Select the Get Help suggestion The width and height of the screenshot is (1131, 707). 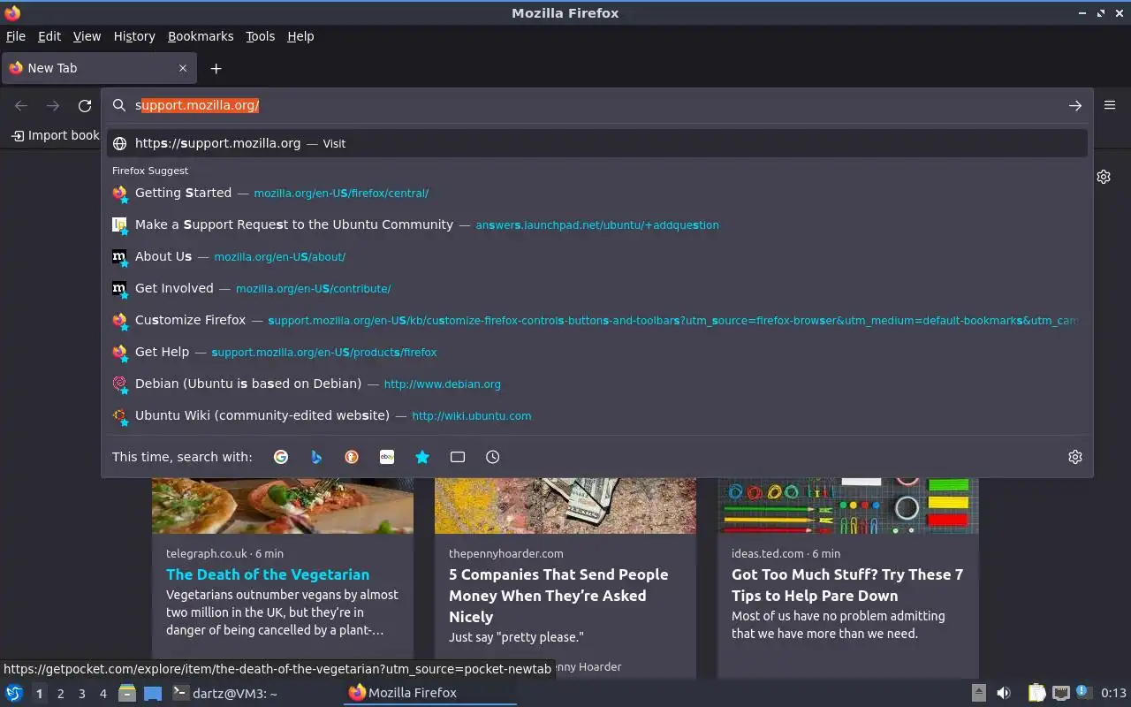[597, 352]
